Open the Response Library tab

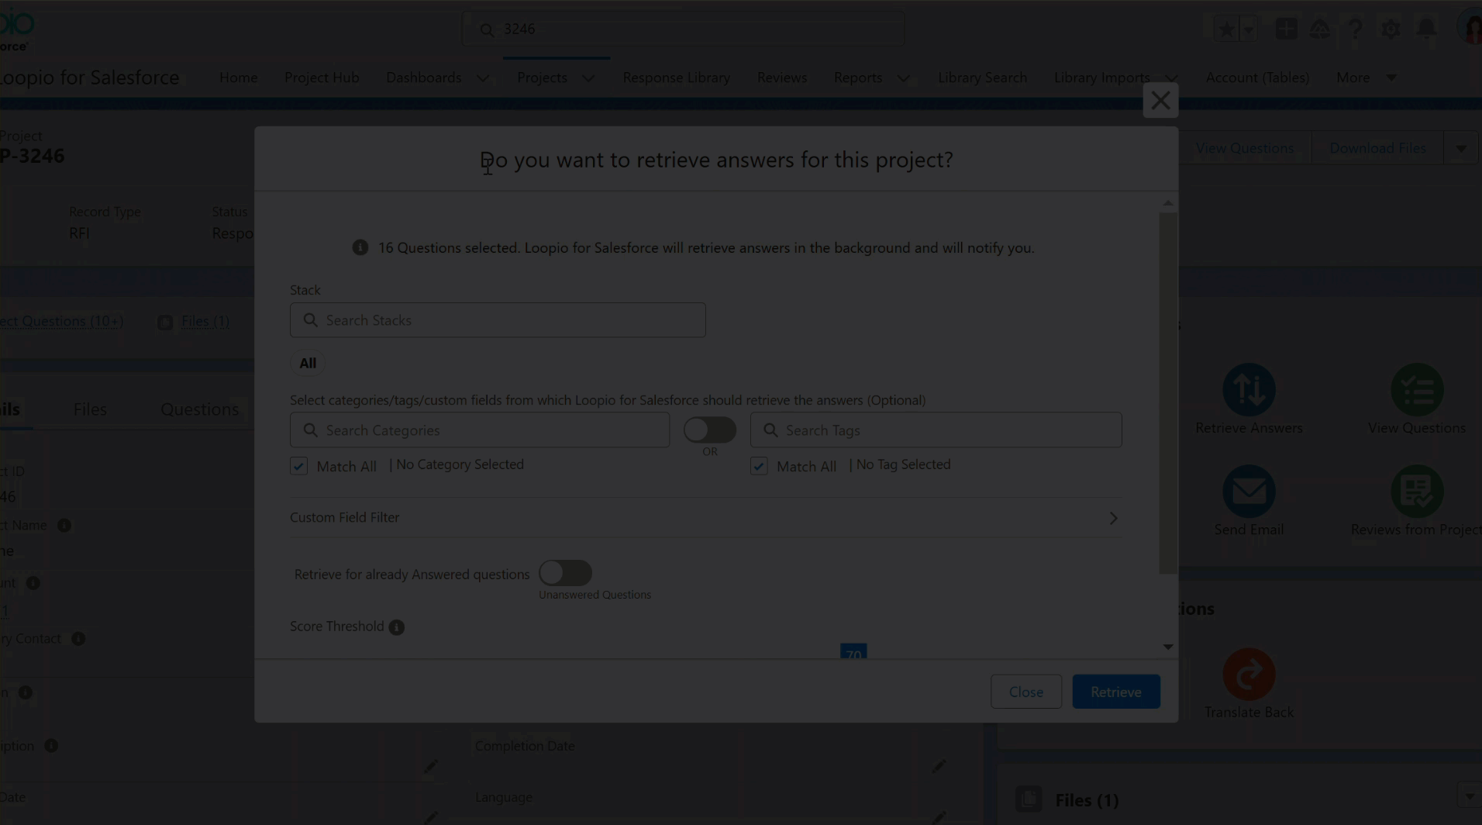[x=677, y=78]
